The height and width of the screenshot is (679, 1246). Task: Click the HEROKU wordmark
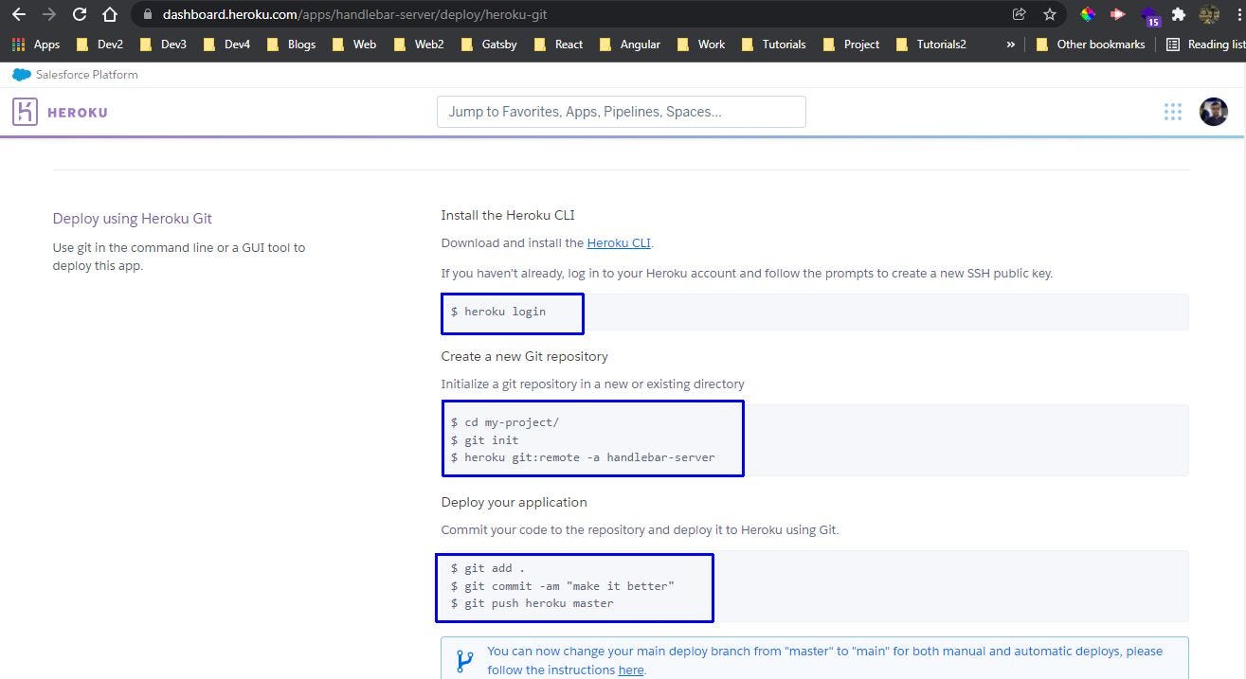pyautogui.click(x=78, y=113)
